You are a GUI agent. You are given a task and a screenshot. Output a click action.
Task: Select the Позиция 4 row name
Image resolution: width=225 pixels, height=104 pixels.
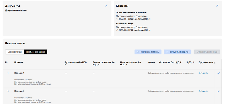pyautogui.click(x=19, y=73)
